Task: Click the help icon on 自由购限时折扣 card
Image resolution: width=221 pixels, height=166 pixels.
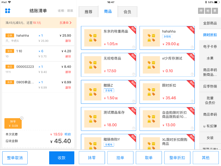Action: click(x=192, y=128)
